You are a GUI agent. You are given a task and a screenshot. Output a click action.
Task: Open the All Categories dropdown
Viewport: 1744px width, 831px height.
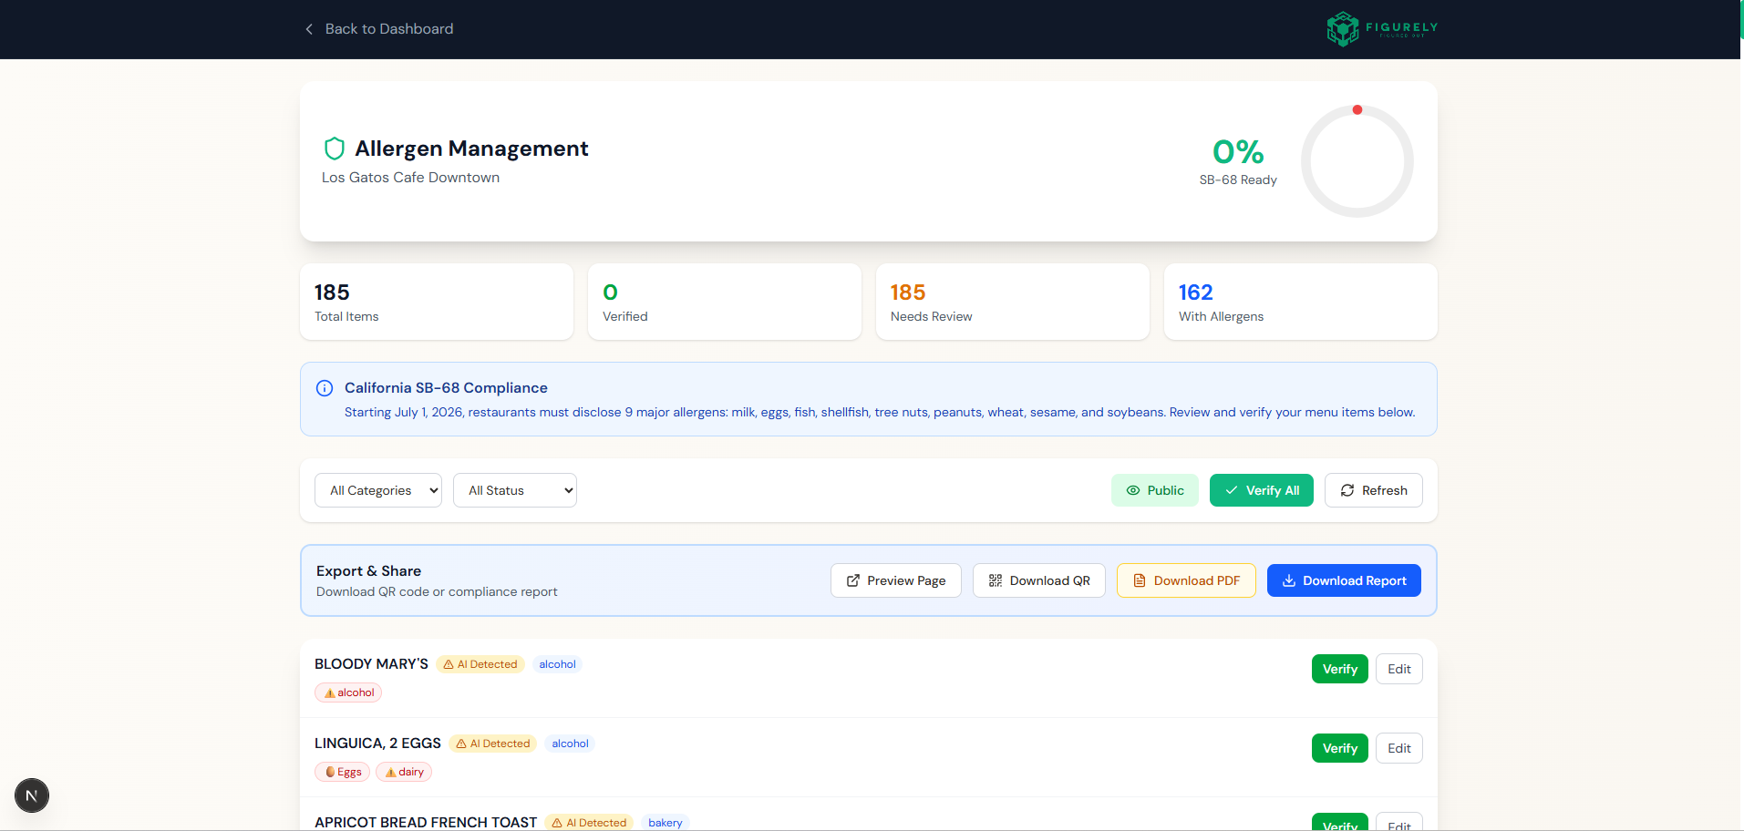tap(377, 490)
